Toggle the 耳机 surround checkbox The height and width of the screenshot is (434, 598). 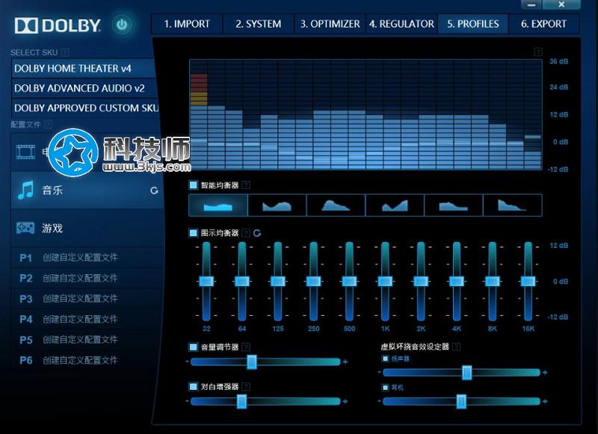[x=385, y=388]
